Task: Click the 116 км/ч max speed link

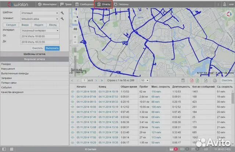Action: point(156,91)
